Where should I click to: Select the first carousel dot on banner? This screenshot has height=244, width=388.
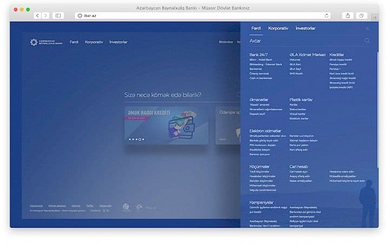click(130, 140)
